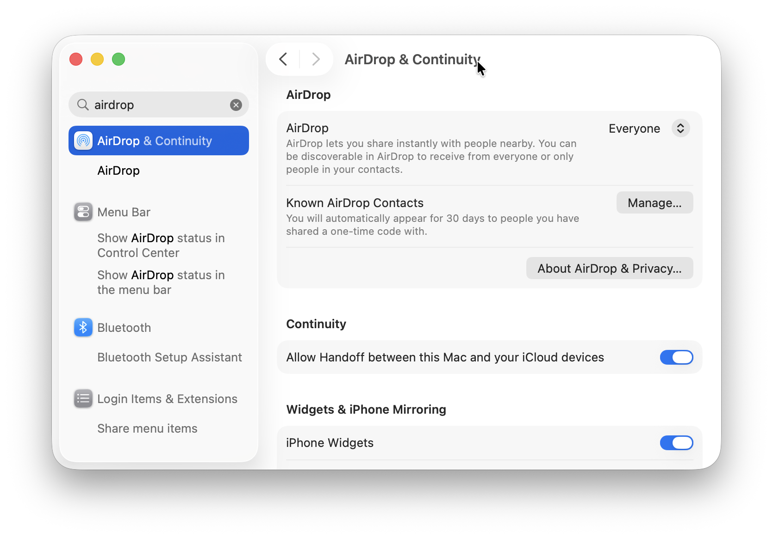Click the AirDrop section heading
Screen dimensions: 773x538
308,95
